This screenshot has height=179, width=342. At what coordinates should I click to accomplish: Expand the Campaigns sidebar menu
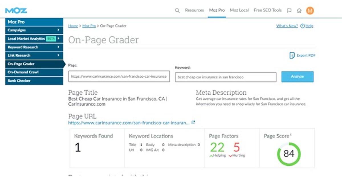pos(34,30)
